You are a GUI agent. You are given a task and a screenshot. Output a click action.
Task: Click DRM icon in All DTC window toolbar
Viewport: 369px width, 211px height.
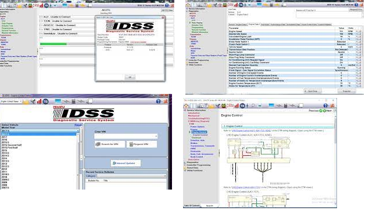click(x=35, y=5)
